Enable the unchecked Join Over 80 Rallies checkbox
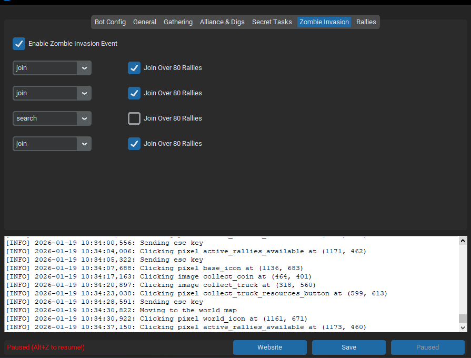 pyautogui.click(x=134, y=118)
